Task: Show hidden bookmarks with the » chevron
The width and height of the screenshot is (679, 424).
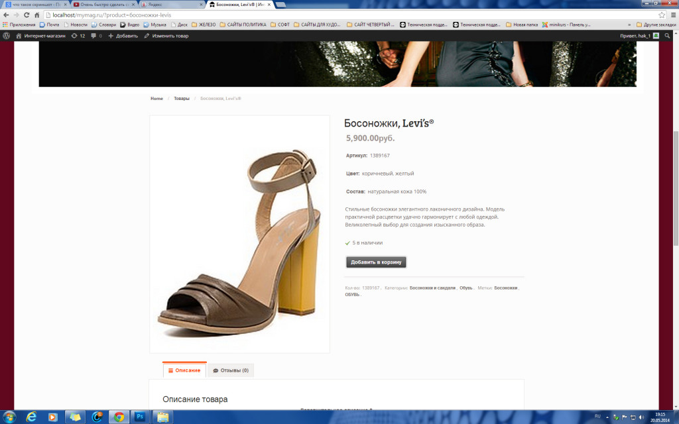Action: [x=629, y=25]
